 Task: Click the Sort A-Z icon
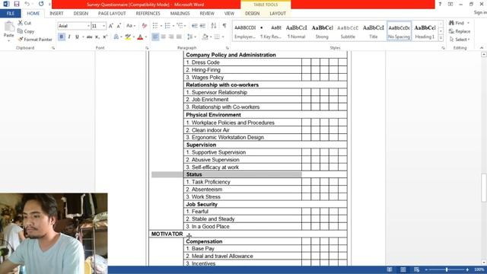[214, 26]
